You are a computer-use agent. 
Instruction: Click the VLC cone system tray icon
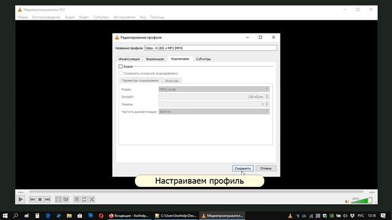coord(290,216)
